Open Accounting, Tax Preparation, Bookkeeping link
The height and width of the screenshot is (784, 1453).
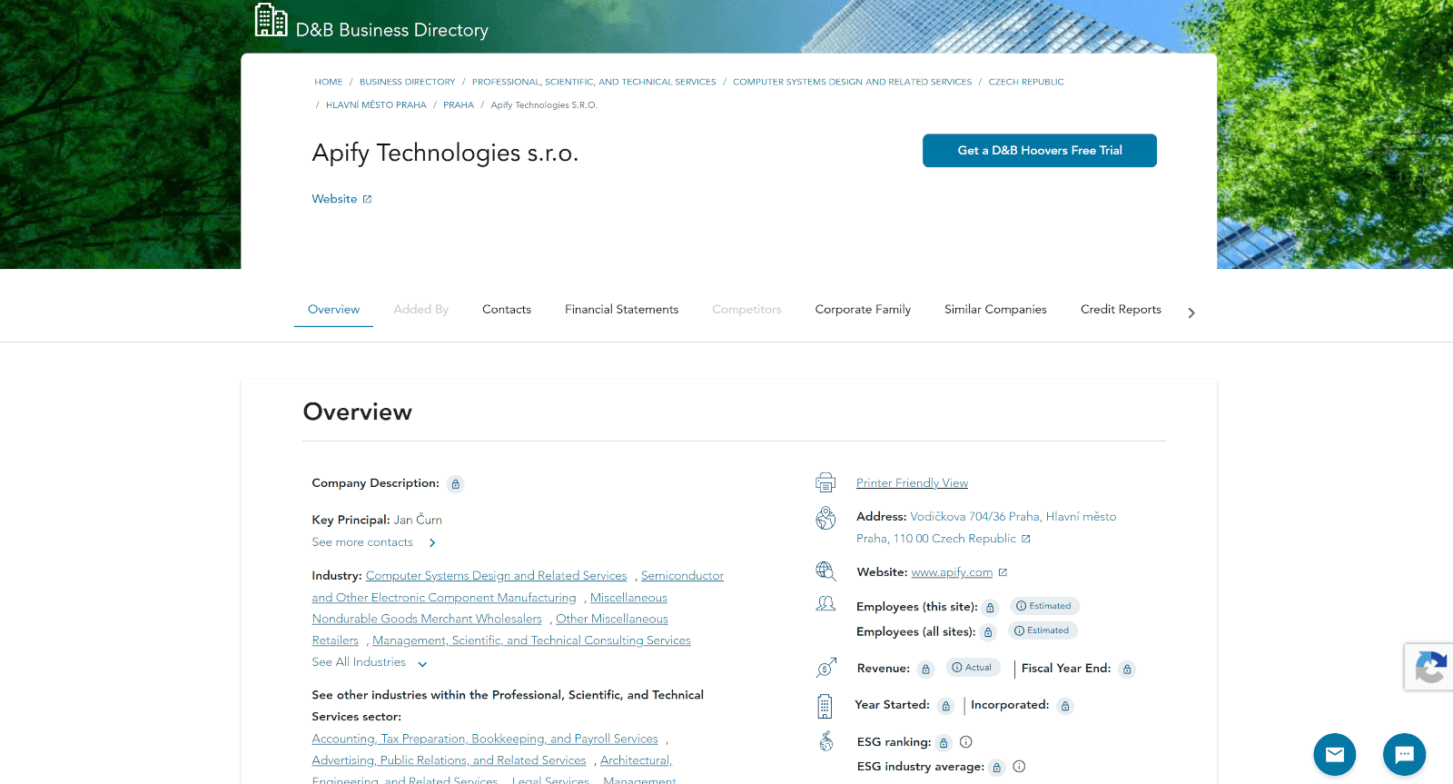(x=485, y=739)
